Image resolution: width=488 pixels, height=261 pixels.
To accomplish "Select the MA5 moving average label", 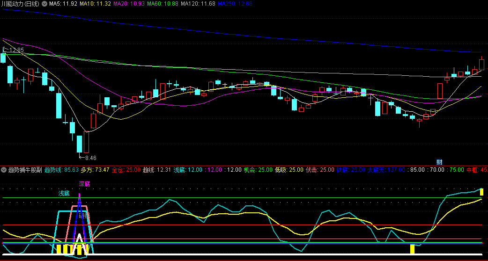I will [63, 4].
